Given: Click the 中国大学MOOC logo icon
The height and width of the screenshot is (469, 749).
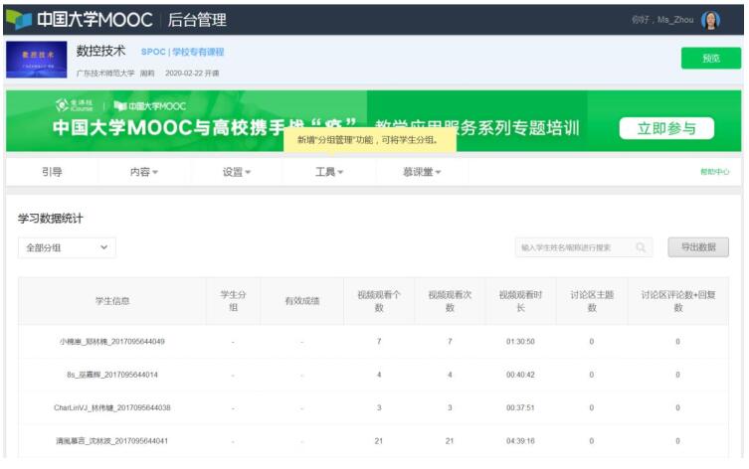Looking at the screenshot, I should pos(20,20).
